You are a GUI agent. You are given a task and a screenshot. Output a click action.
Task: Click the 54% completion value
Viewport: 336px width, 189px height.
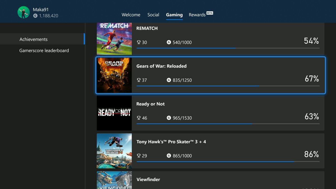coord(311,41)
